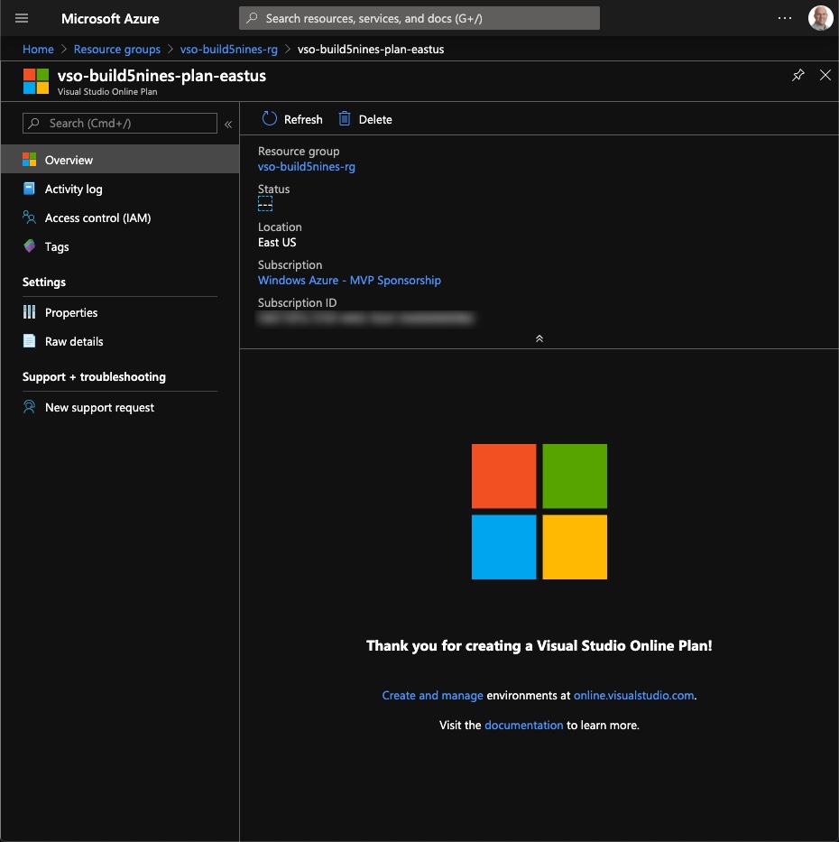Visit the online.visualstudio.com link
The width and height of the screenshot is (839, 842).
[x=633, y=695]
